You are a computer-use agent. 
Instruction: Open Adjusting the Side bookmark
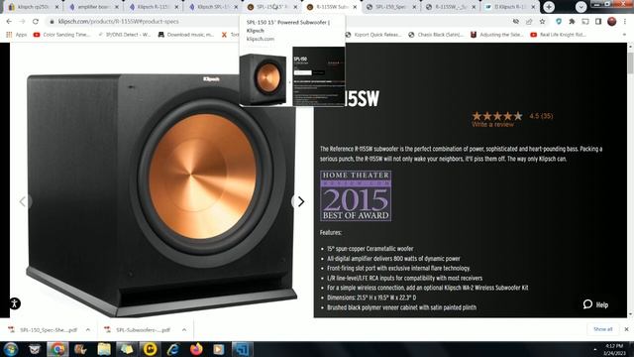coord(497,35)
